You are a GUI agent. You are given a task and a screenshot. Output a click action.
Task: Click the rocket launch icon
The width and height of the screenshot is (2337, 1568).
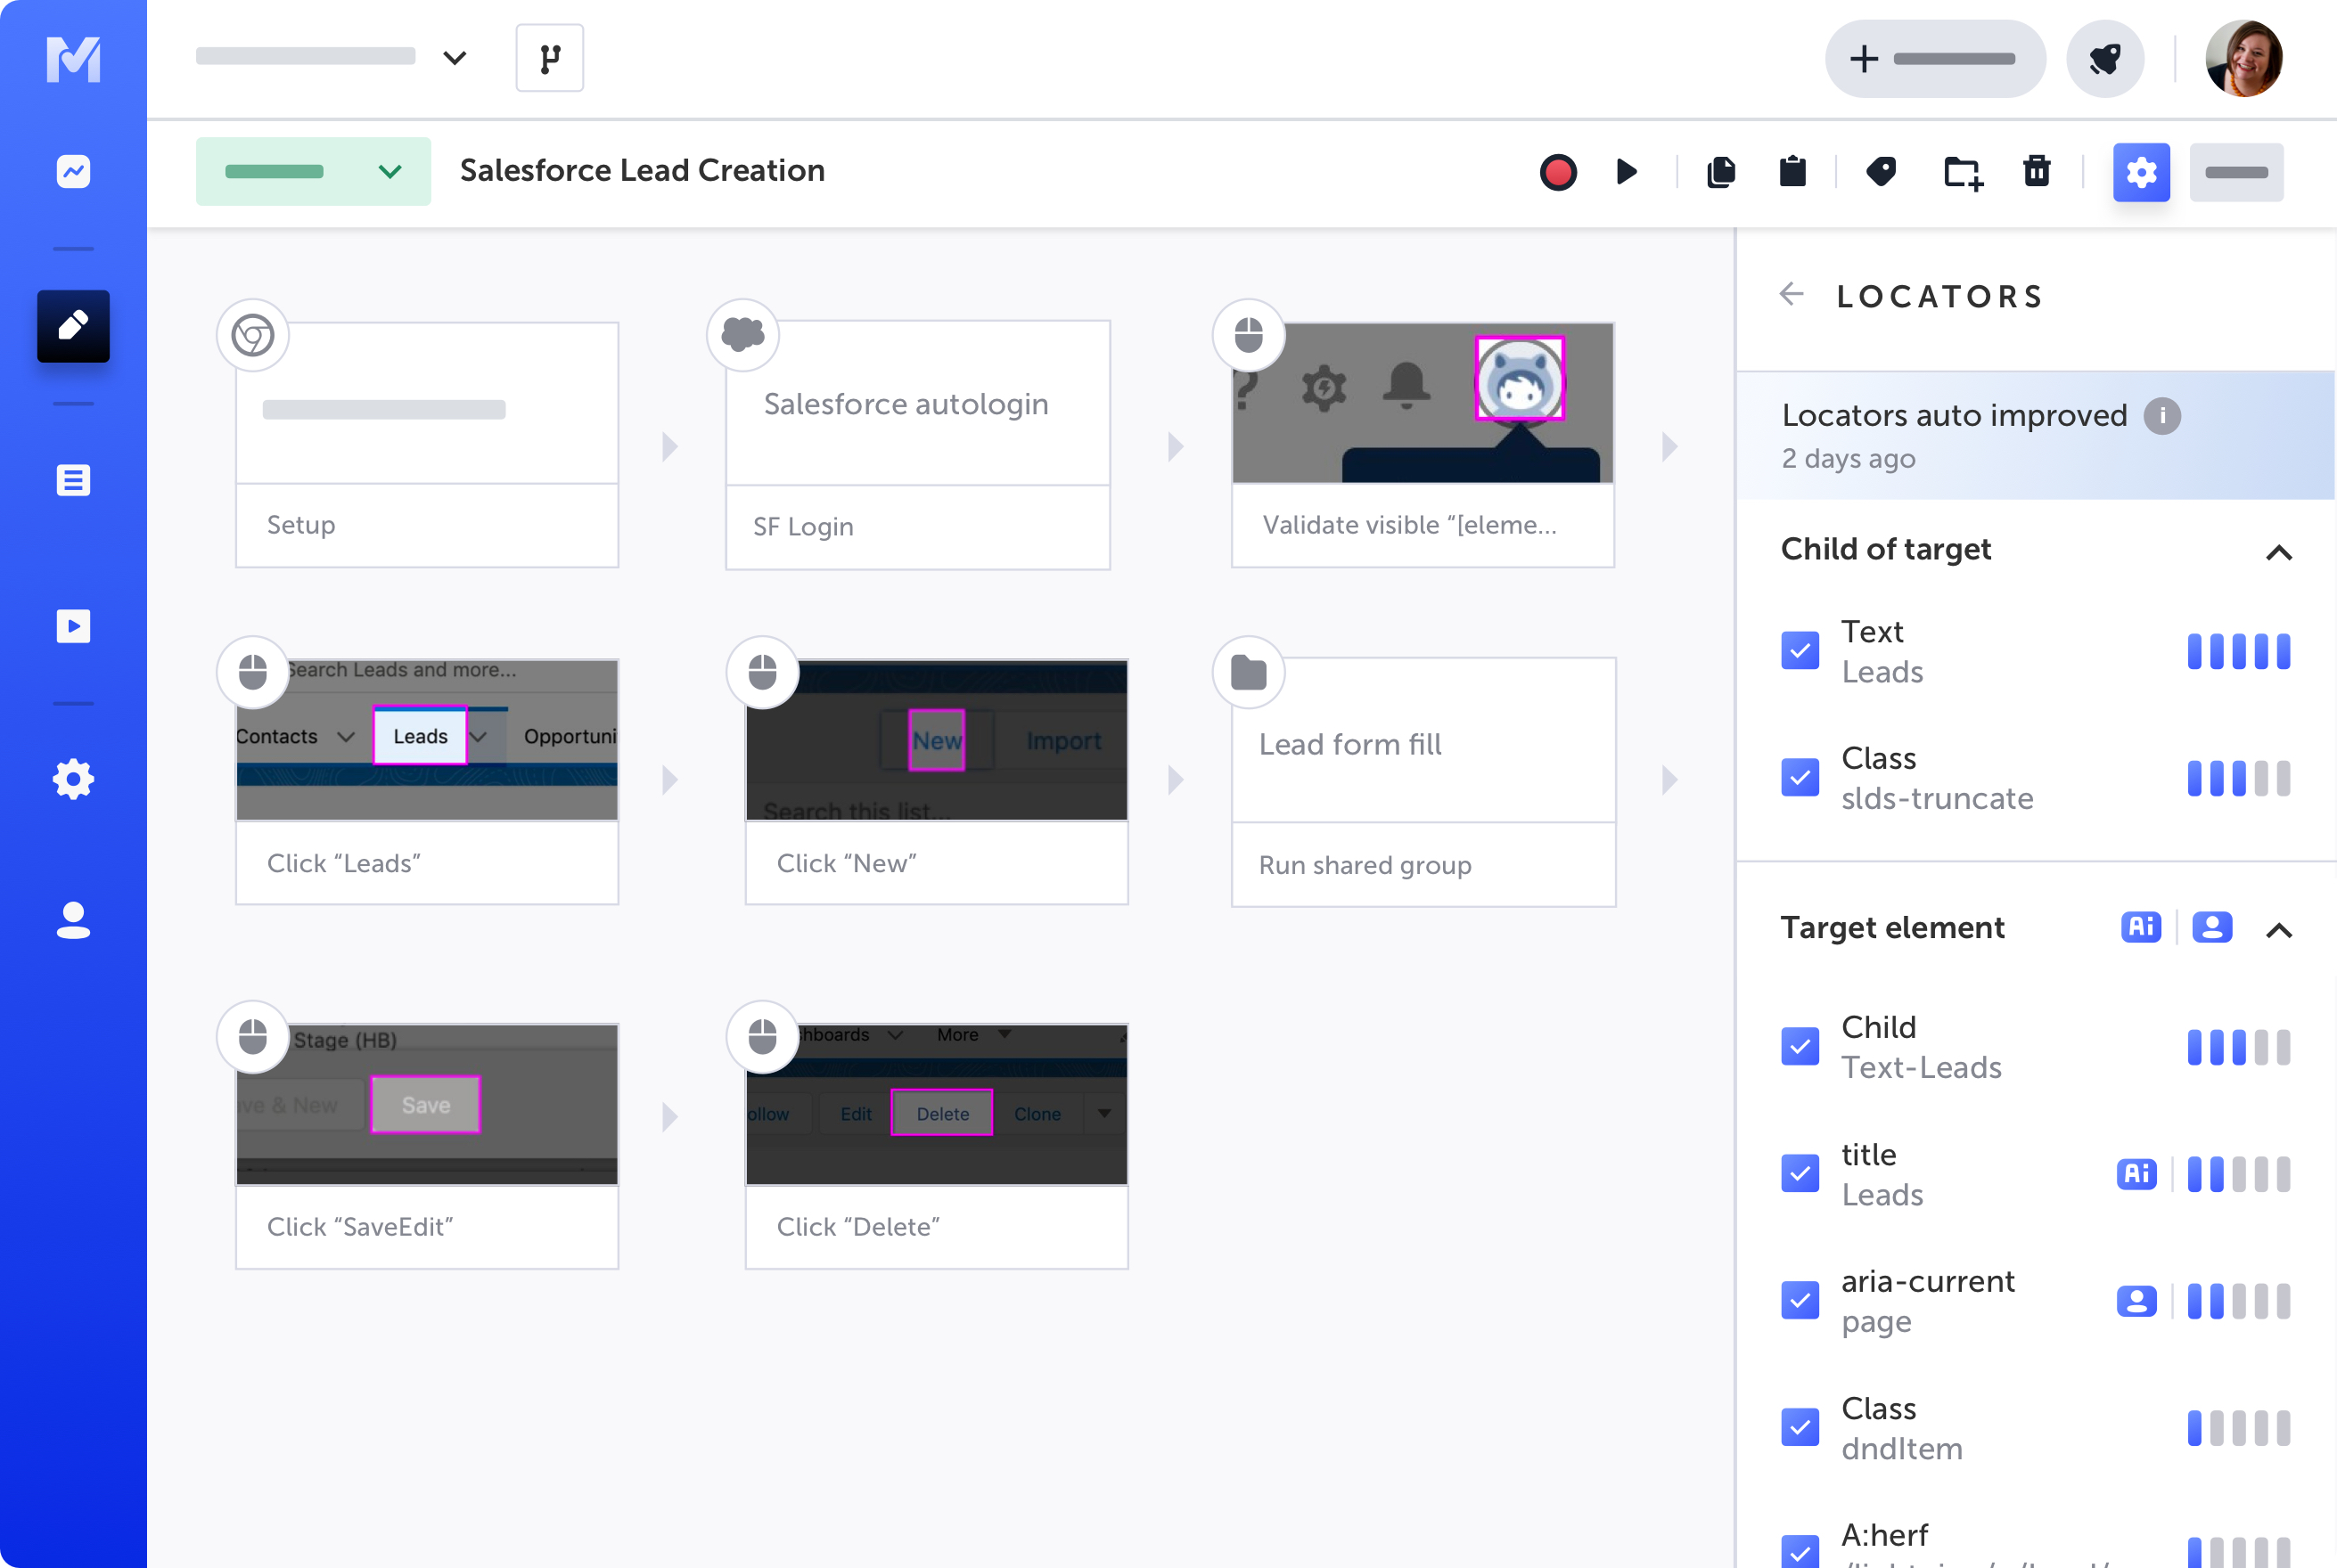coord(2105,59)
